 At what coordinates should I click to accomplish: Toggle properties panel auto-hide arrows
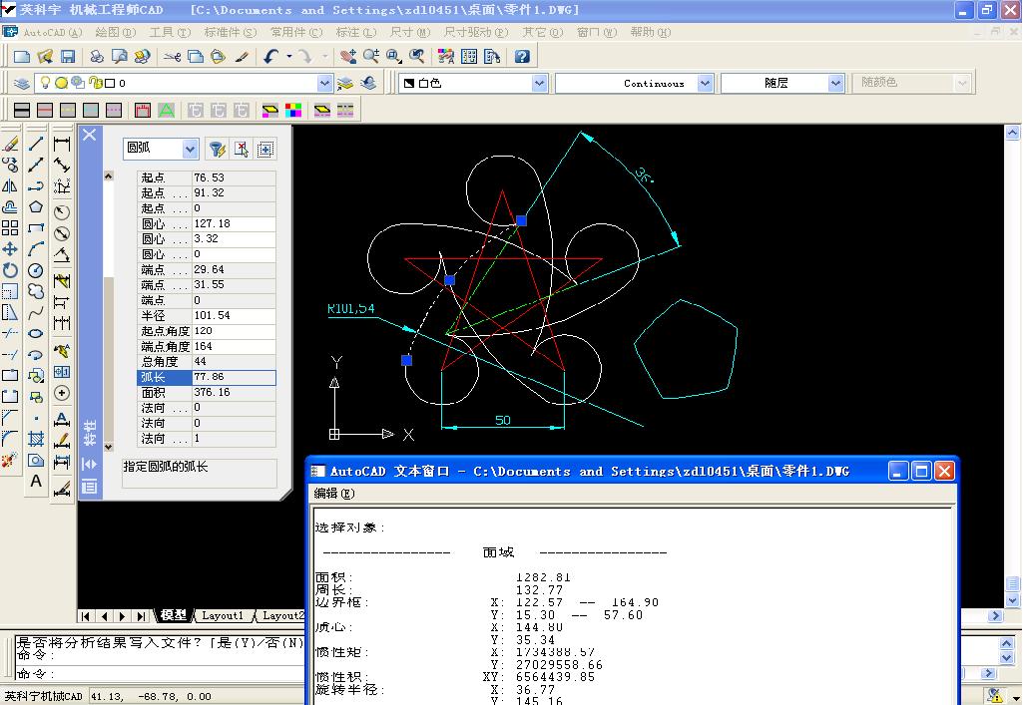(x=89, y=464)
